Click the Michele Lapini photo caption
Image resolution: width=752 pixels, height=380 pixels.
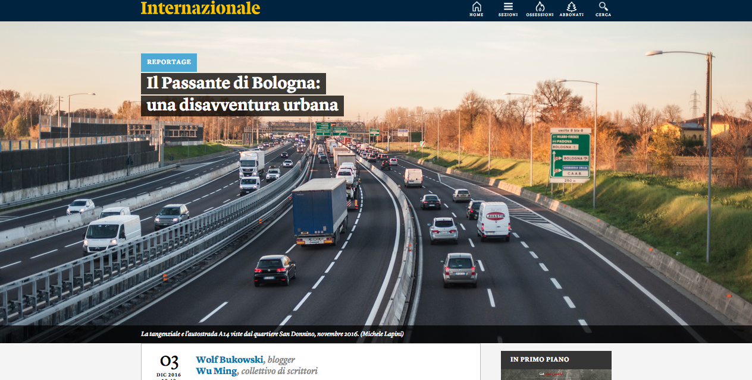click(x=272, y=334)
